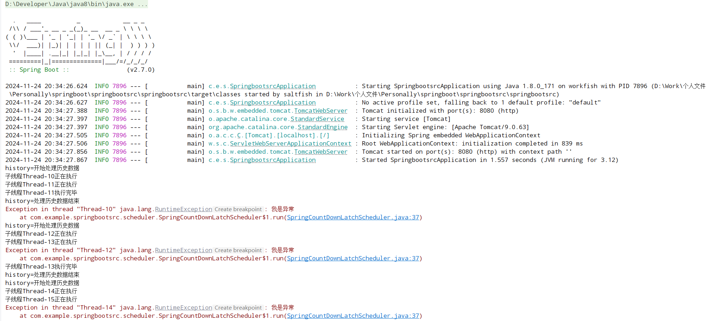This screenshot has width=714, height=321.
Task: Jump to ServletWebServerApplicationContext class link
Action: [290, 144]
